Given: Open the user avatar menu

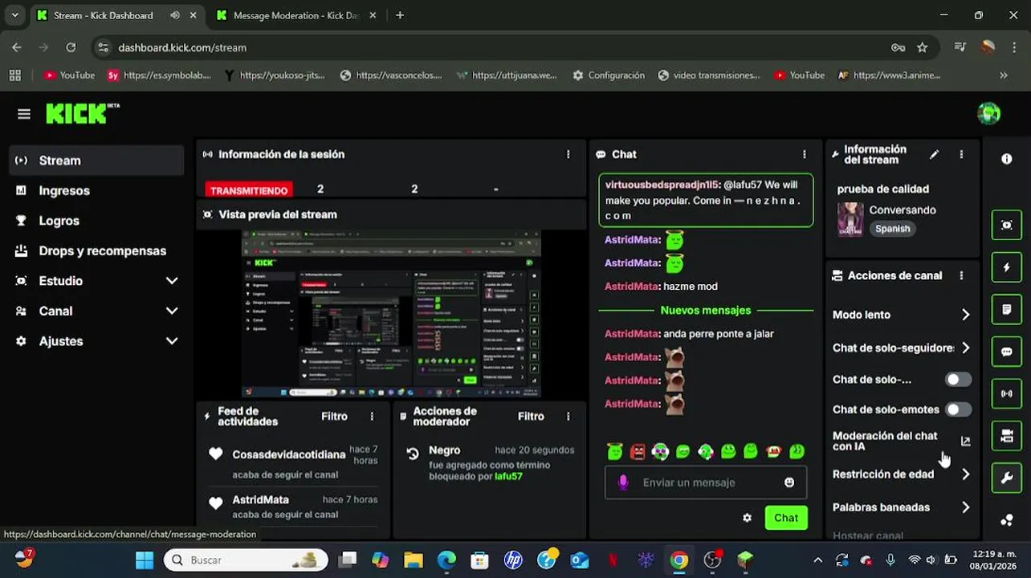Looking at the screenshot, I should pyautogui.click(x=988, y=113).
